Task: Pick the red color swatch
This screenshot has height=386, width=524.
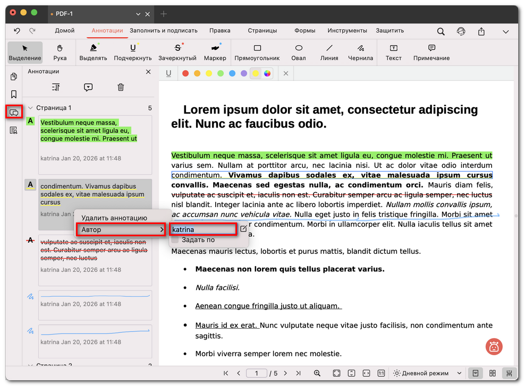Action: [x=185, y=73]
